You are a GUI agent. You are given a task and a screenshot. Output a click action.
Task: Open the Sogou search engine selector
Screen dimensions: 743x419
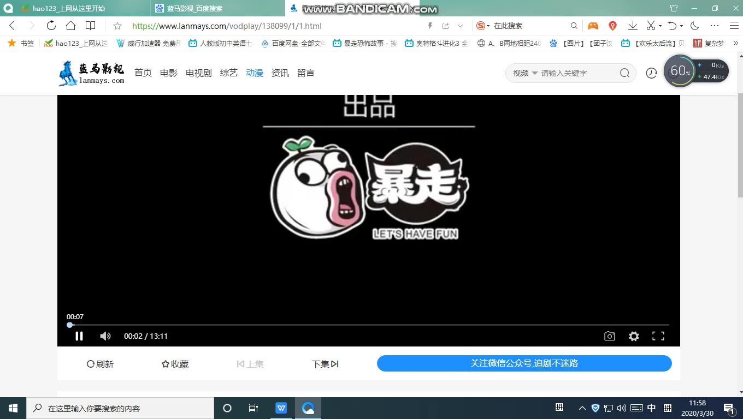tap(482, 26)
